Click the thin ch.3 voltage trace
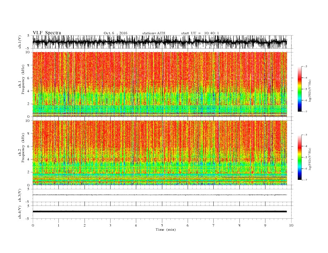This screenshot has height=253, width=328. (x=160, y=195)
